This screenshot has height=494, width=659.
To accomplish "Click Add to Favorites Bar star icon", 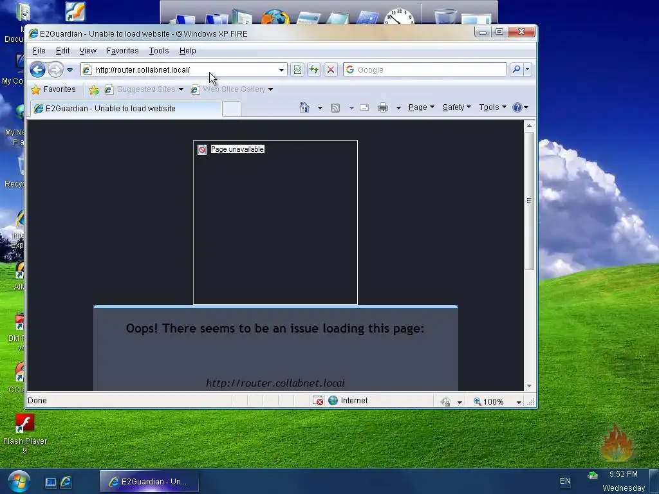I will pyautogui.click(x=94, y=89).
